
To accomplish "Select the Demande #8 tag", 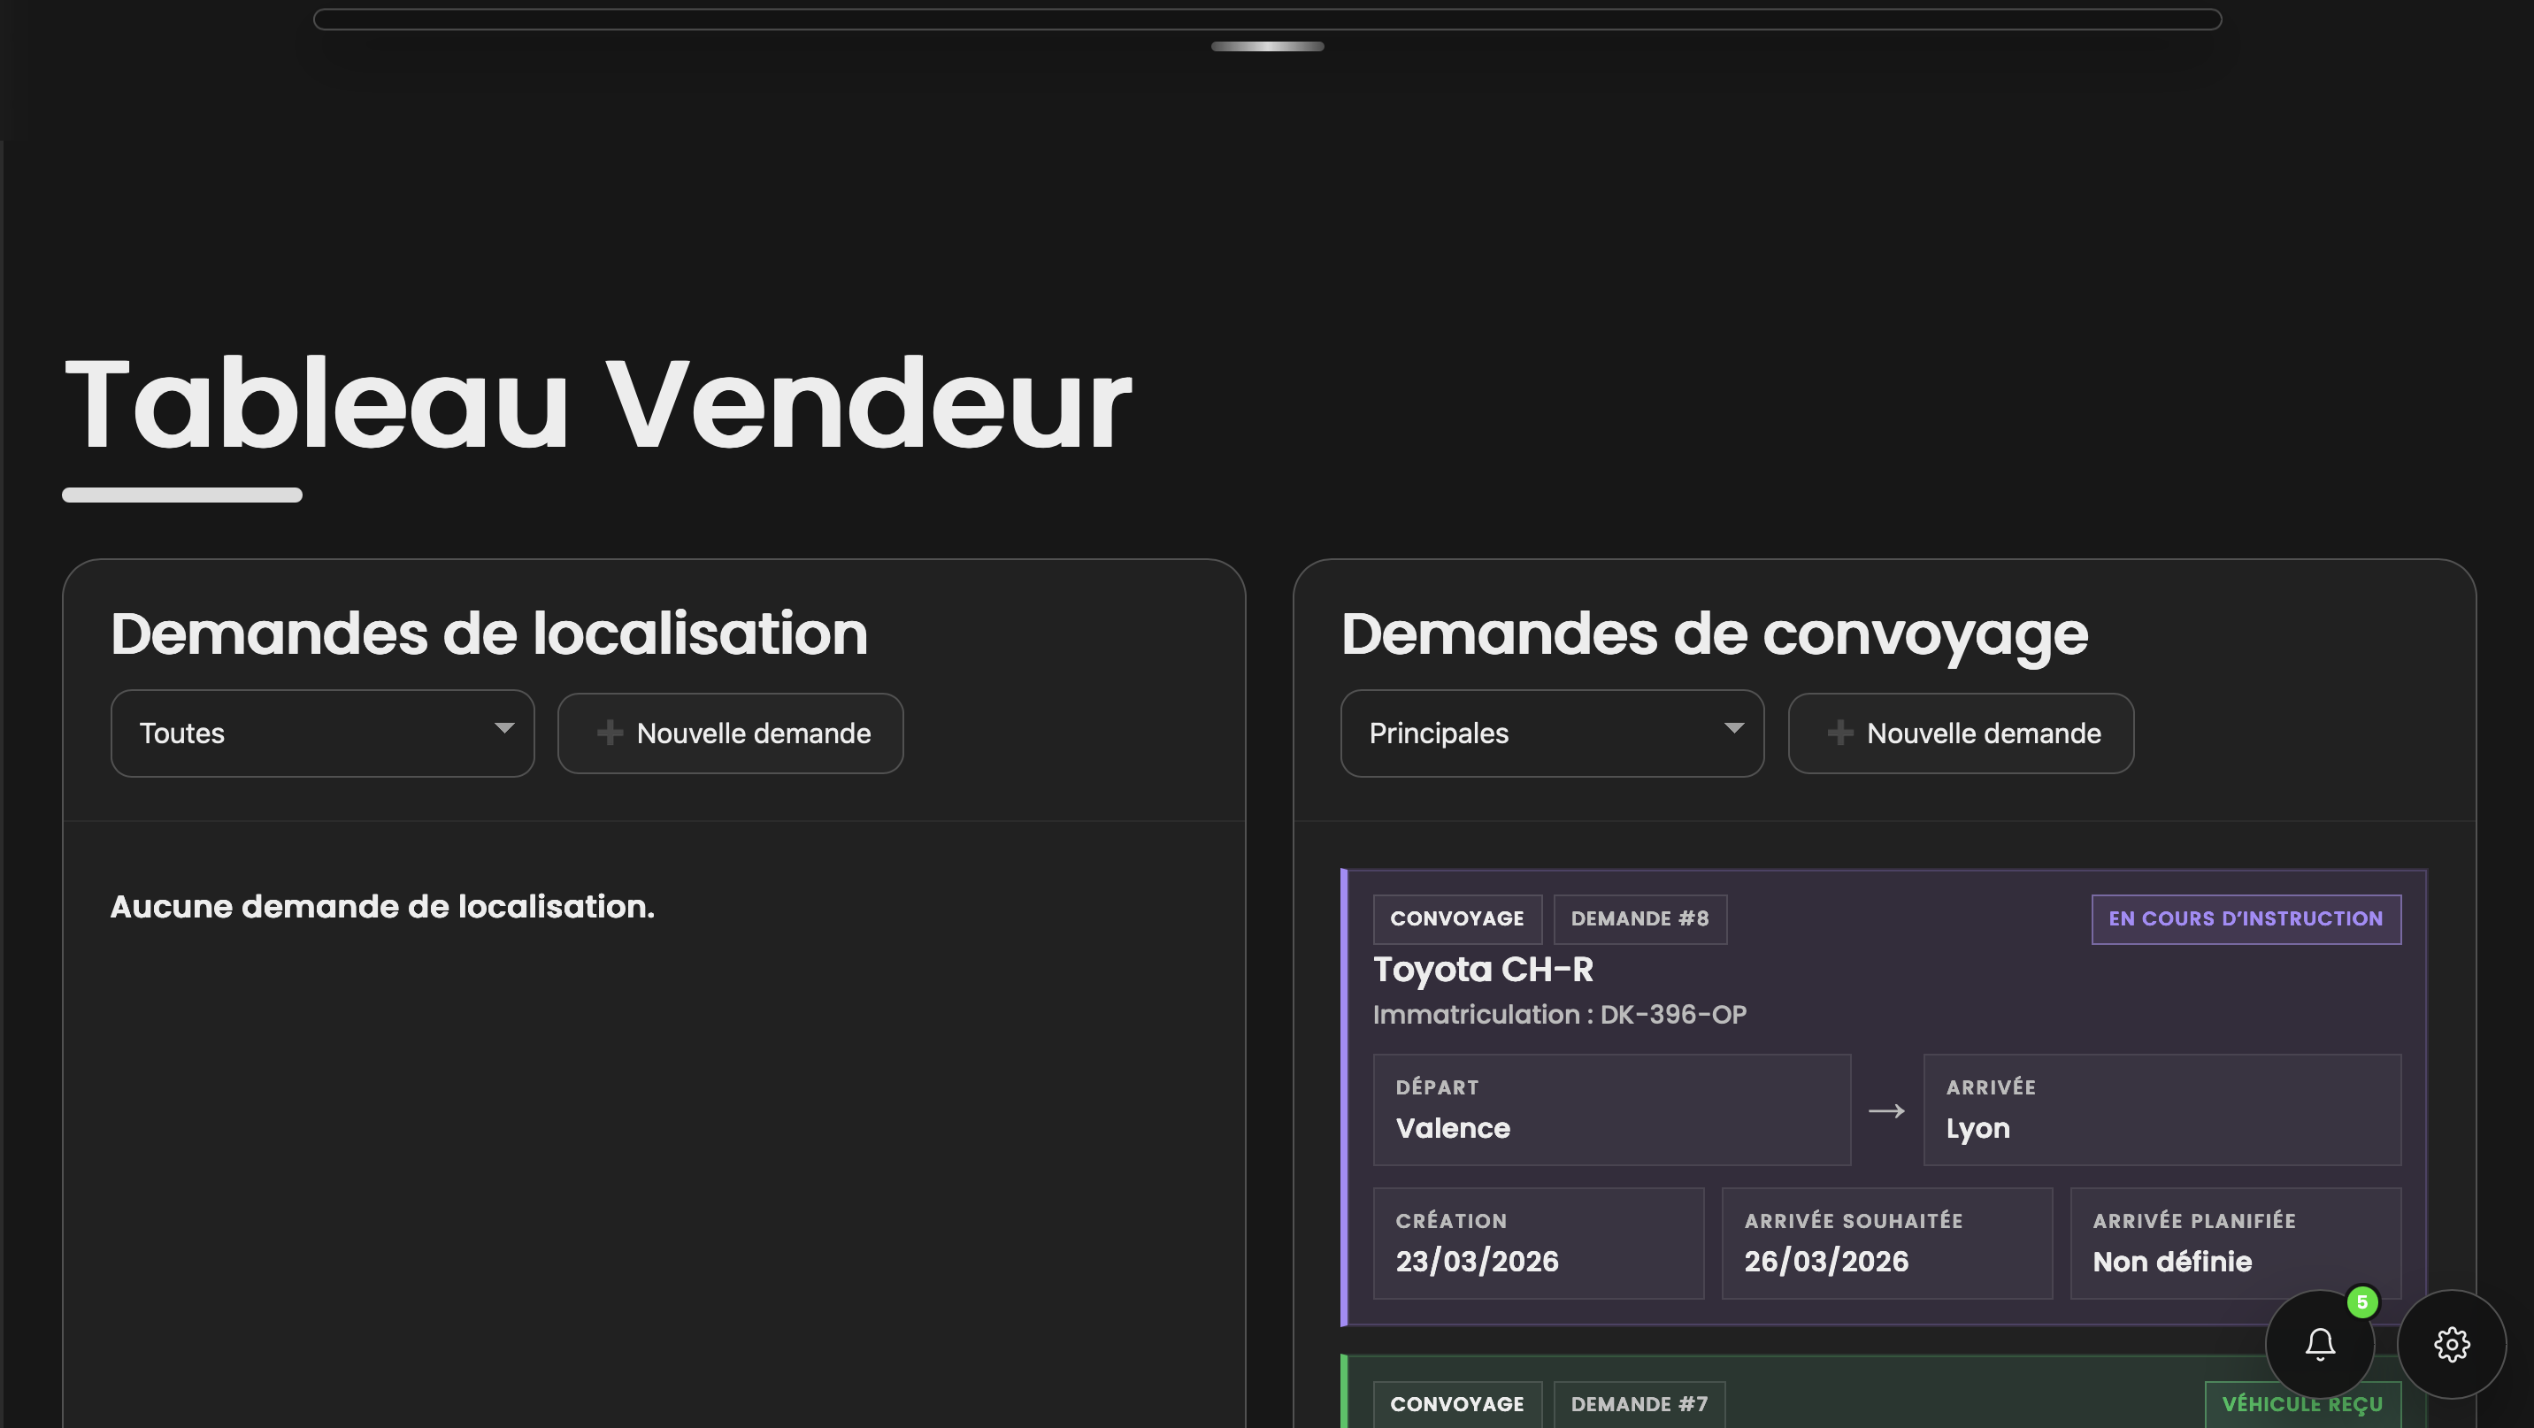I will tap(1639, 918).
